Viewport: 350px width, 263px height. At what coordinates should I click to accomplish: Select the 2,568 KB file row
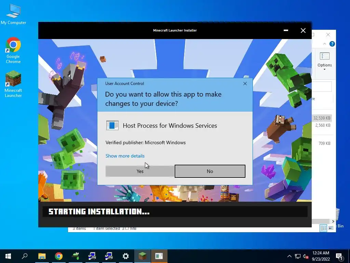pos(322,125)
